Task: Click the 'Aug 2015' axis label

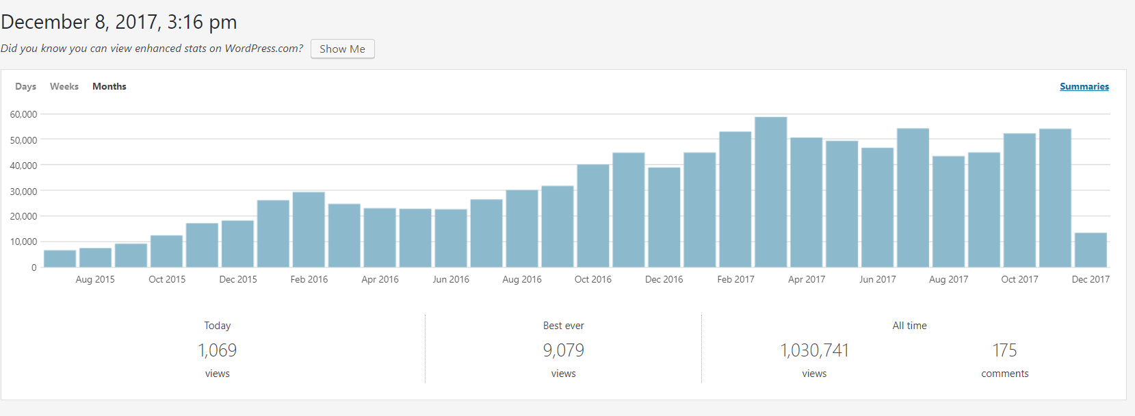Action: pyautogui.click(x=95, y=279)
